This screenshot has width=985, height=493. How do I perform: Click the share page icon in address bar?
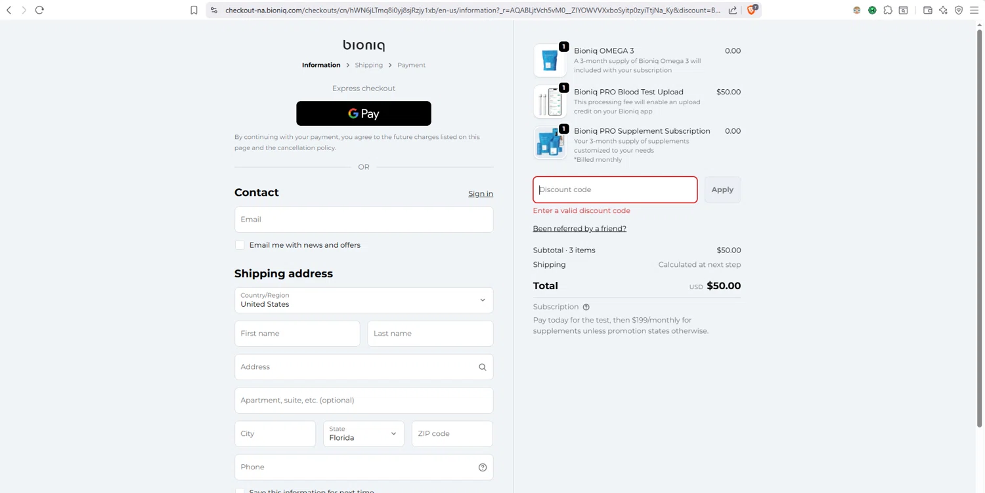pyautogui.click(x=733, y=10)
